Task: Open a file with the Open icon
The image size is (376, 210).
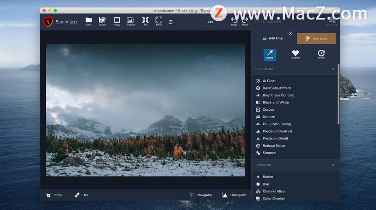Action: 89,21
